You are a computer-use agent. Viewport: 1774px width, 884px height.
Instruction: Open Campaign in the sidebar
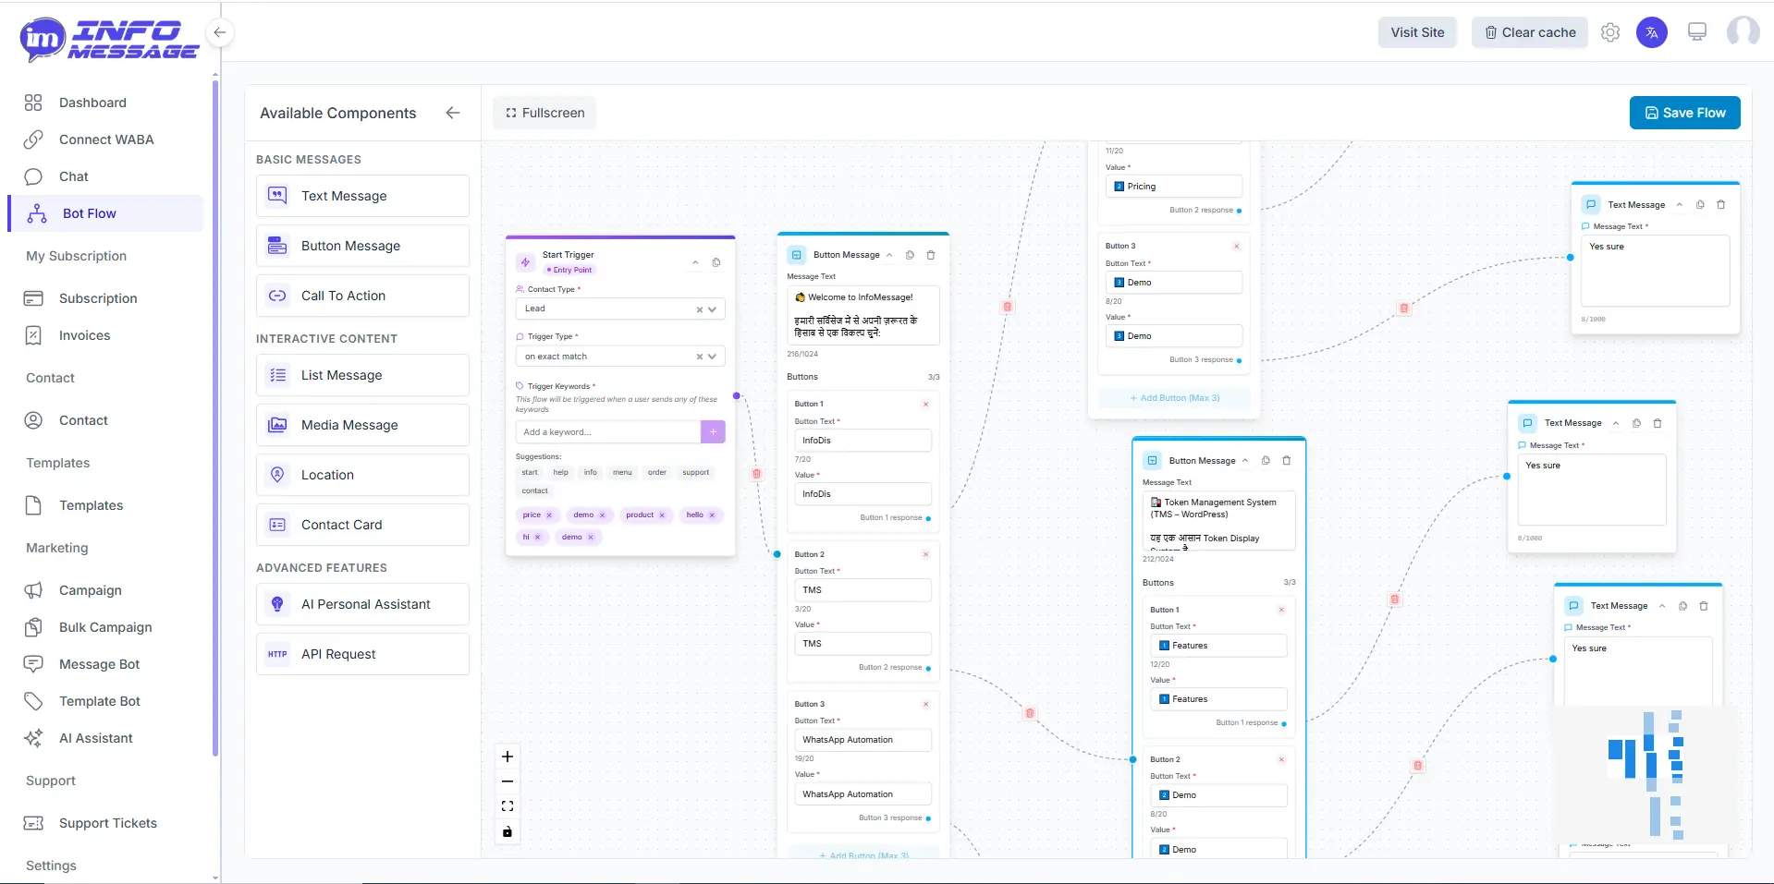click(x=90, y=590)
